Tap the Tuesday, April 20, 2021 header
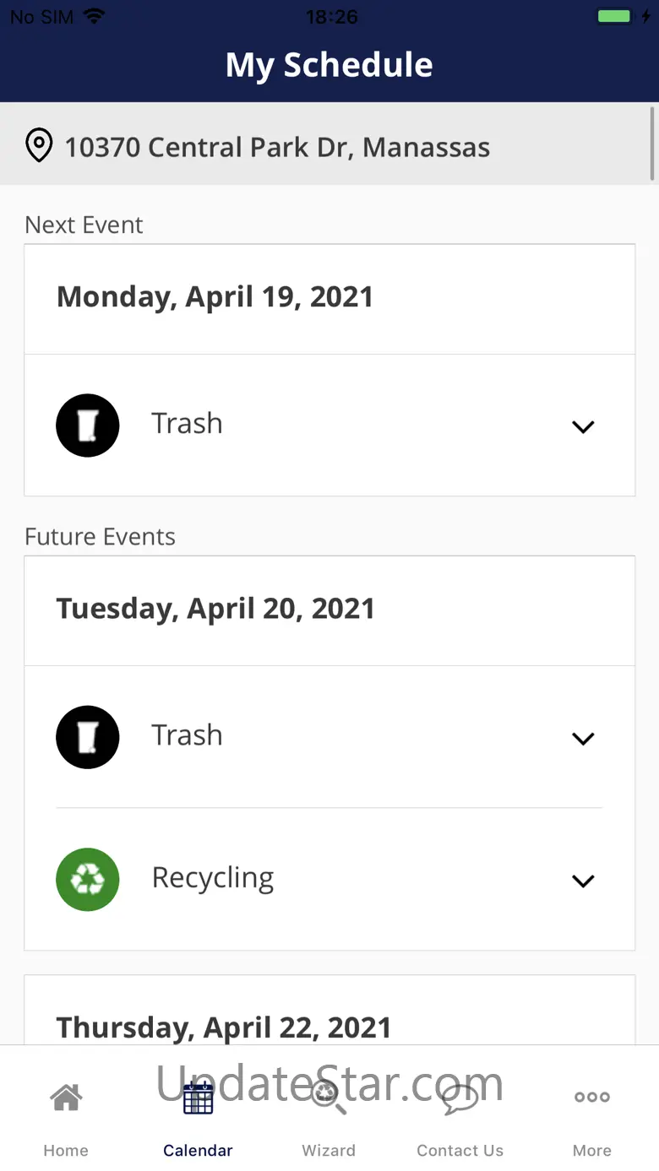 click(215, 609)
